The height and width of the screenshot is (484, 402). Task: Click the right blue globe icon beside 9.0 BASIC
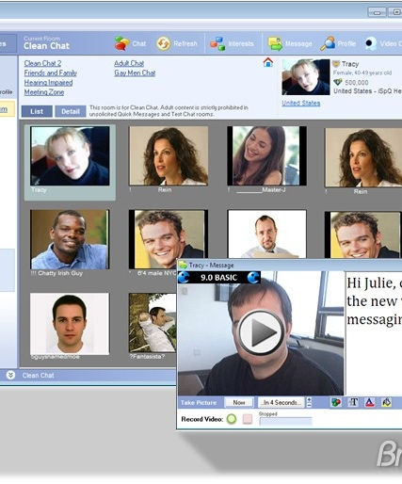point(253,278)
